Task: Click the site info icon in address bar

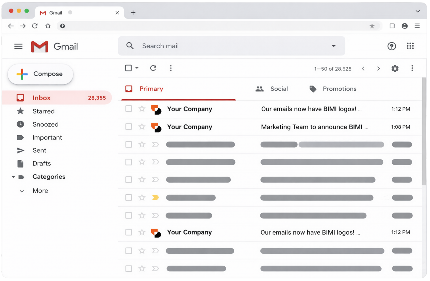Action: 62,26
